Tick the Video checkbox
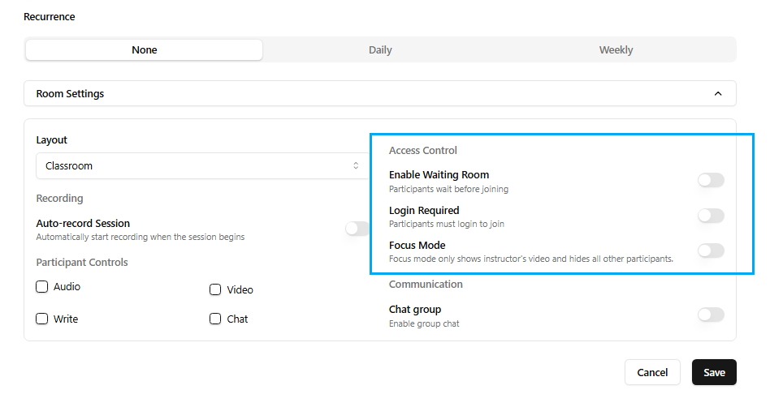The image size is (770, 394). (215, 290)
